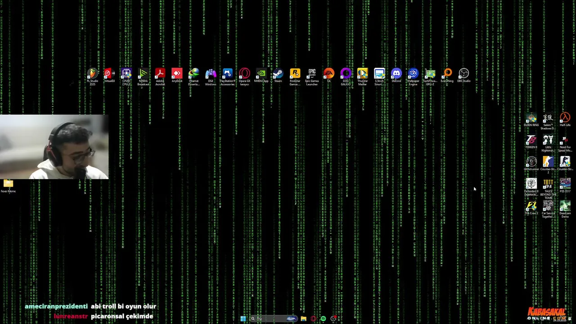Screen dimensions: 576x324
Task: Open PlayStation Accessories shortcut
Action: coord(228,77)
